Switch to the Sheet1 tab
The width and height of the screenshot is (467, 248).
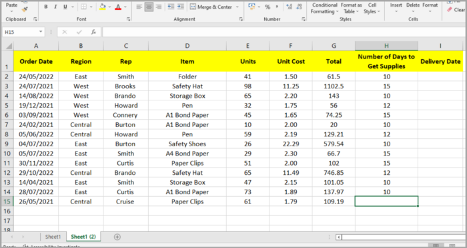click(x=53, y=237)
